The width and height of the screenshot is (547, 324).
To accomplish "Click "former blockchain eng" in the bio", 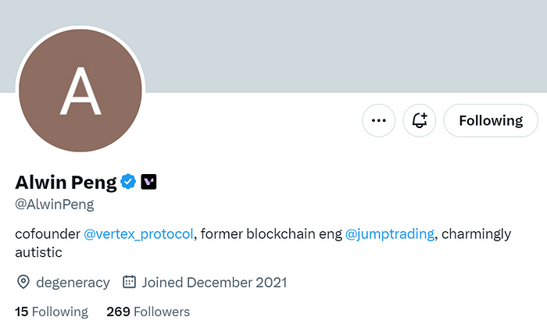I will [x=271, y=233].
